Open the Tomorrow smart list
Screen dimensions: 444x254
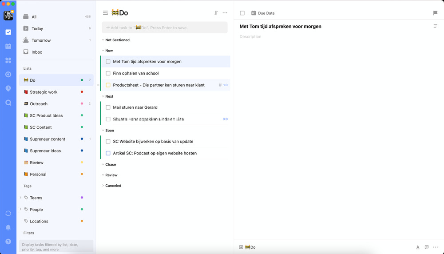pyautogui.click(x=56, y=40)
